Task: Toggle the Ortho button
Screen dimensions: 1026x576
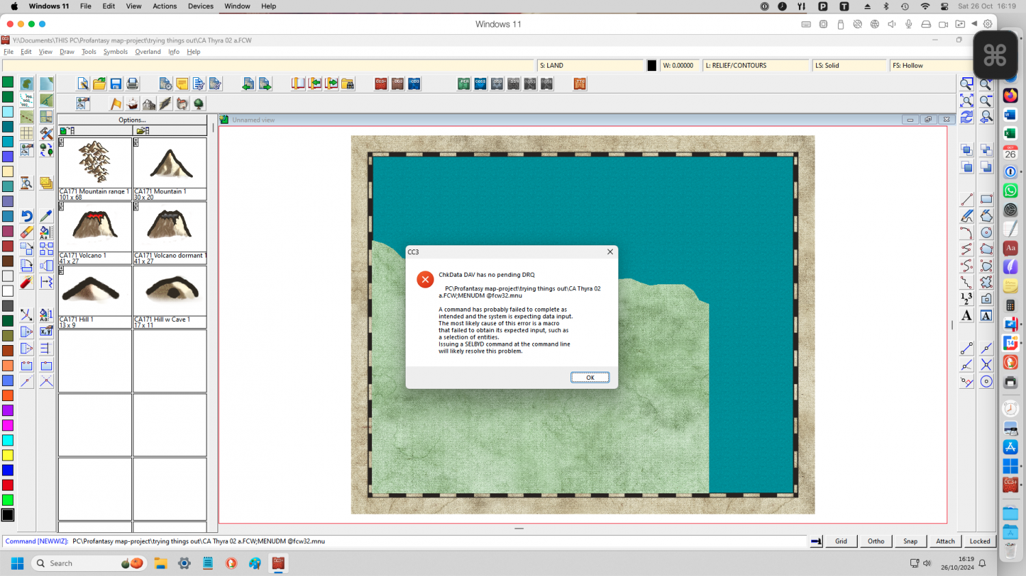Action: (x=876, y=541)
